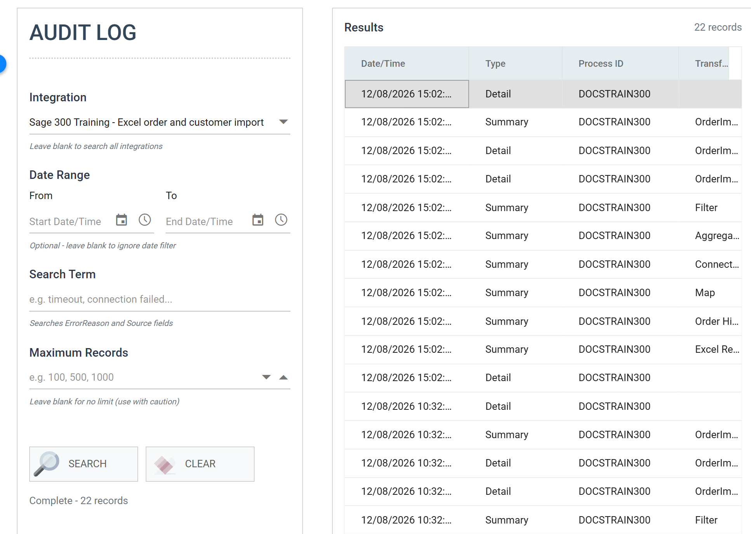Select the first highlighted Detail row date cell

[x=407, y=94]
